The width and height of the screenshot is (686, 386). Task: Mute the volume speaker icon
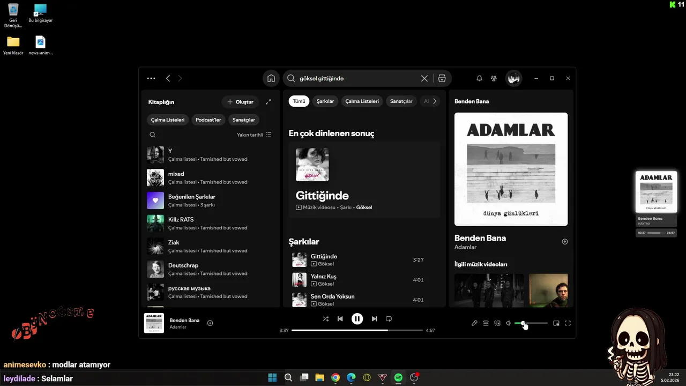click(509, 323)
